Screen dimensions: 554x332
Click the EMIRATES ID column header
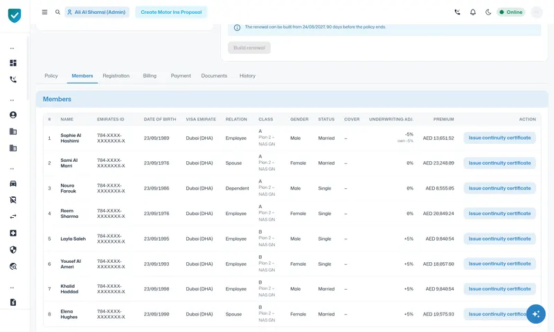(x=111, y=119)
